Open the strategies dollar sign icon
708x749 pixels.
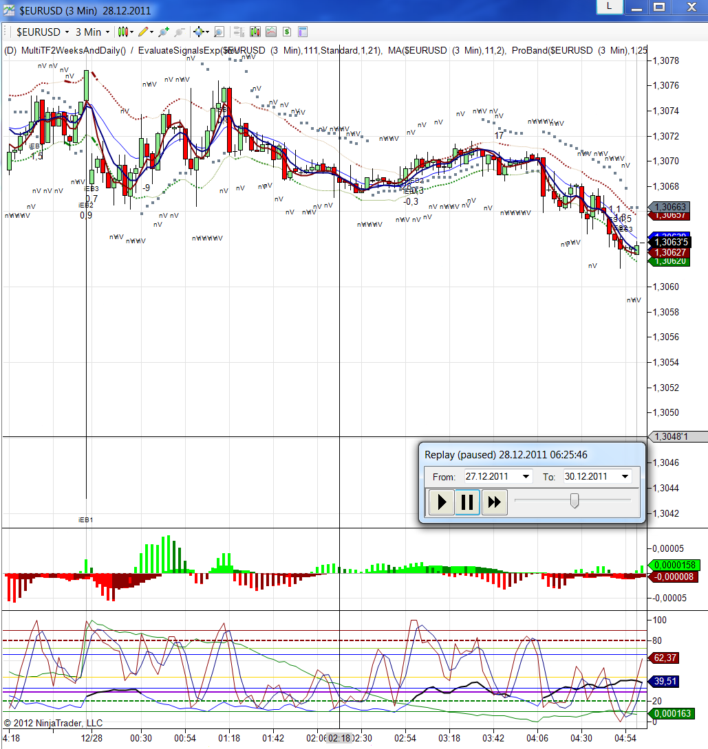287,32
